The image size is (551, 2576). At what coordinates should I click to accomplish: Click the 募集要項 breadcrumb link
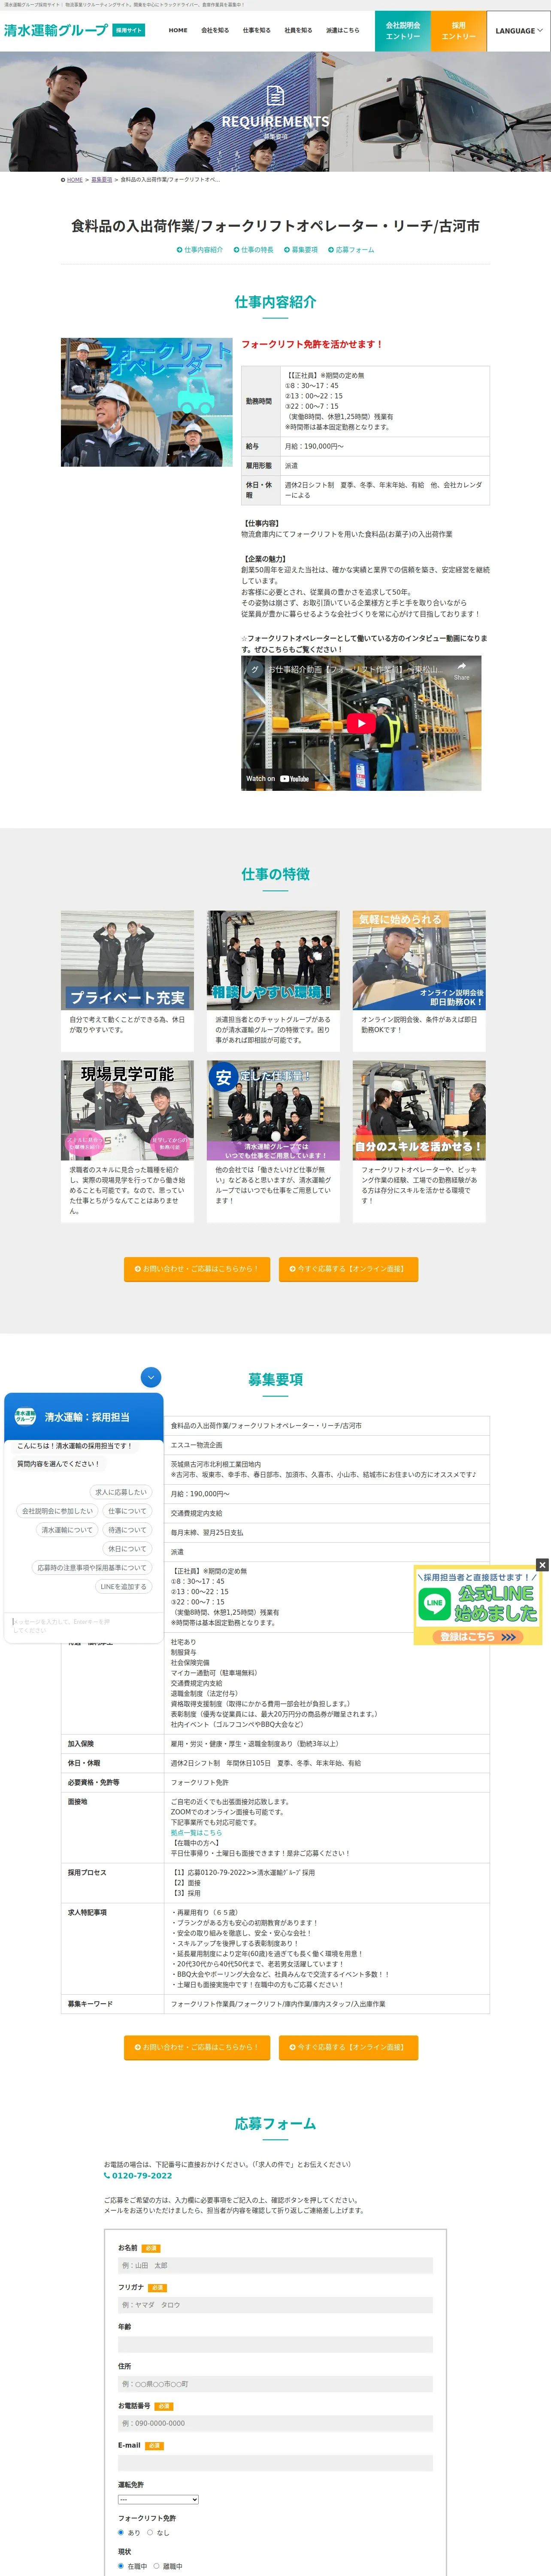[x=102, y=180]
